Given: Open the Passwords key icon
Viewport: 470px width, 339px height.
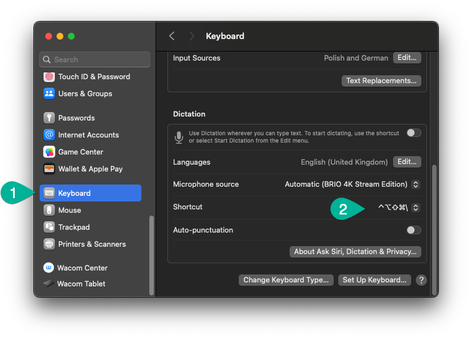Looking at the screenshot, I should [49, 118].
